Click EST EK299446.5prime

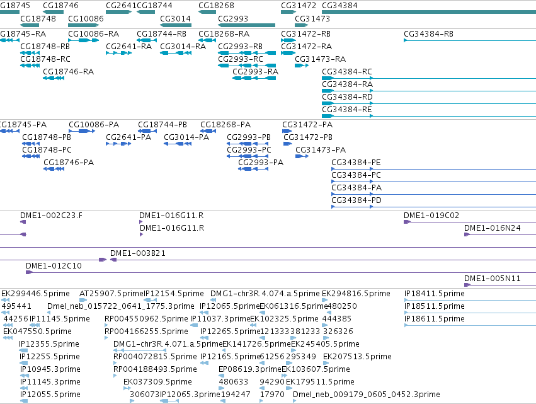(6, 301)
